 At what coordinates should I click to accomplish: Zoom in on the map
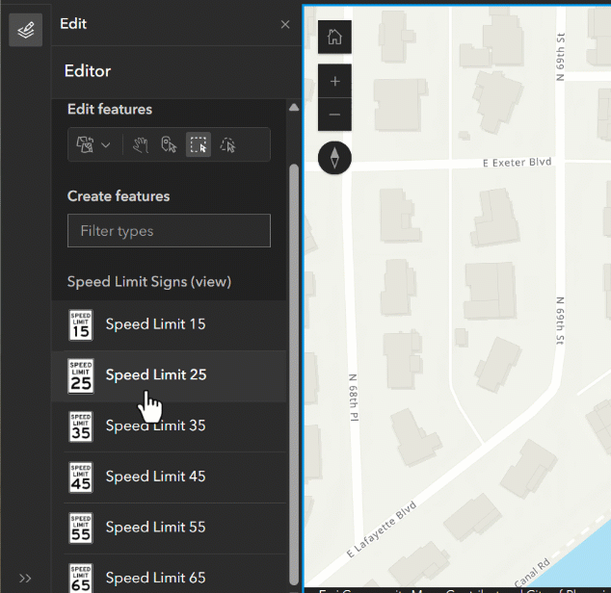[x=334, y=81]
